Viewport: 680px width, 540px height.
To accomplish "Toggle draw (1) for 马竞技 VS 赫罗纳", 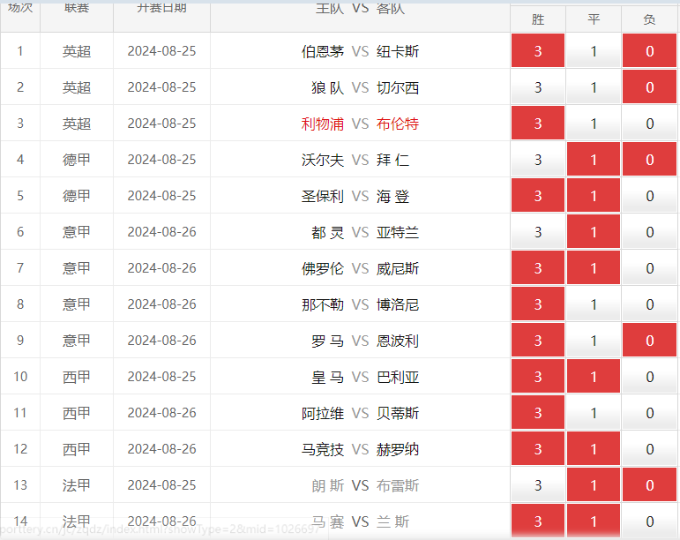I will point(594,449).
